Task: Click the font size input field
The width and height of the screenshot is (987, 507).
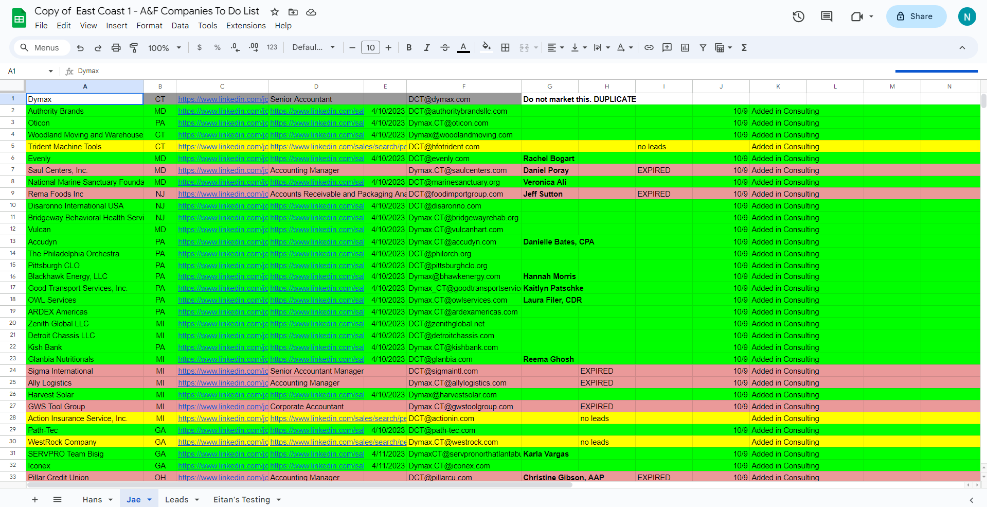Action: (x=370, y=48)
